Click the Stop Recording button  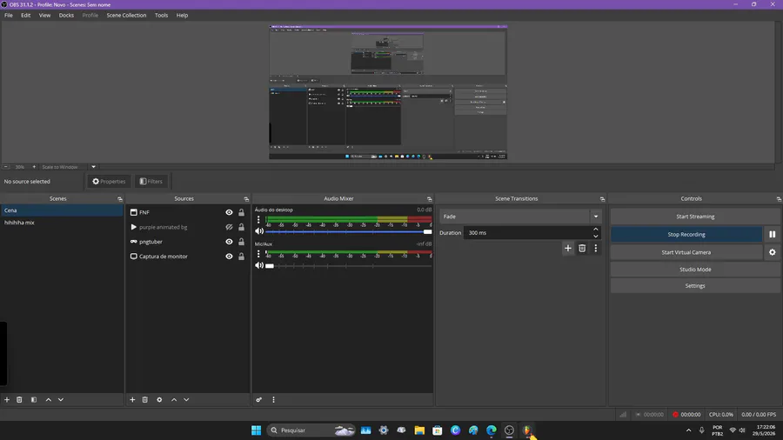coord(686,235)
